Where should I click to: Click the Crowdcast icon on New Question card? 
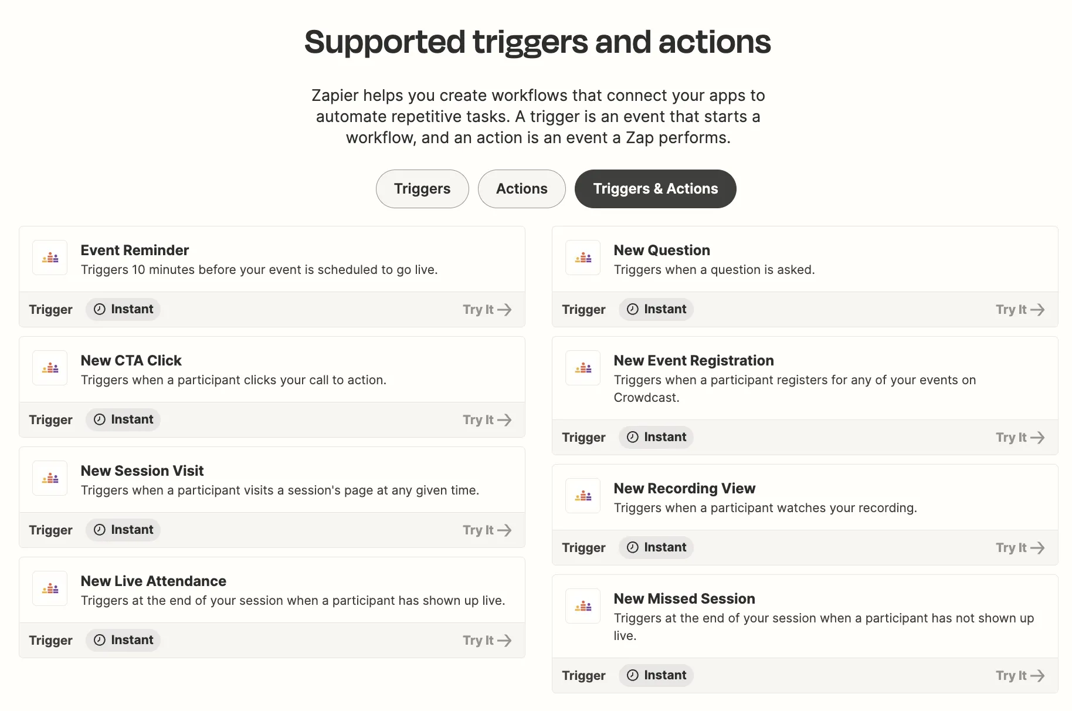582,258
